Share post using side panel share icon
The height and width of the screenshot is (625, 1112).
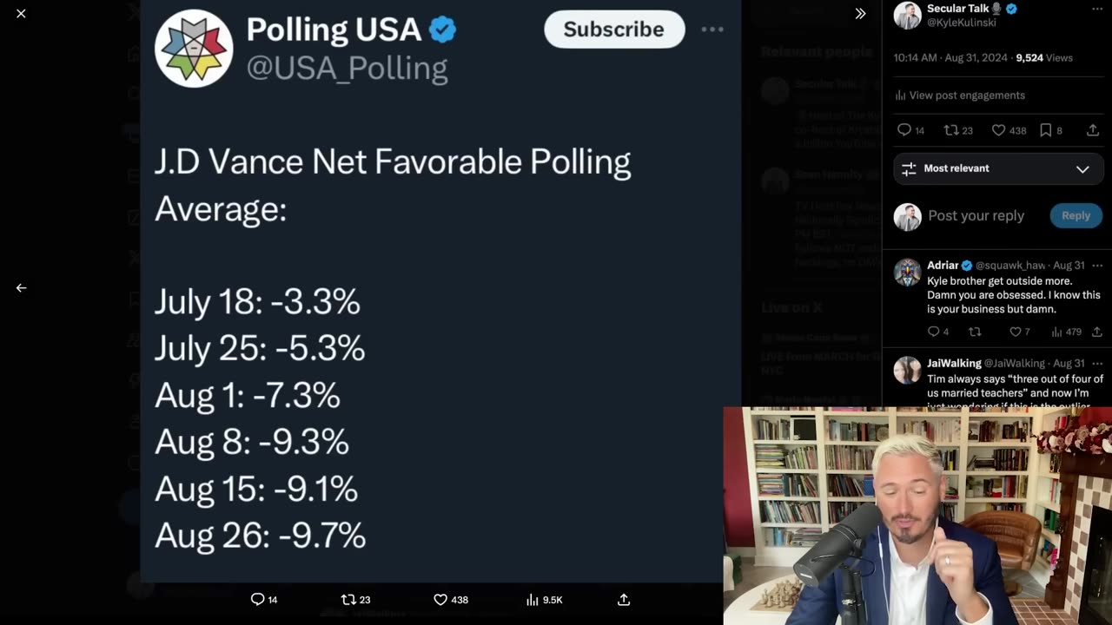coord(1093,130)
